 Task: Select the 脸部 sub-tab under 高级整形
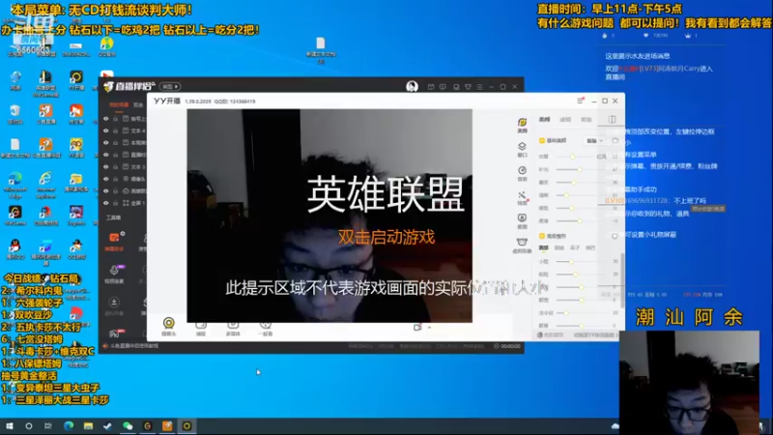point(543,247)
